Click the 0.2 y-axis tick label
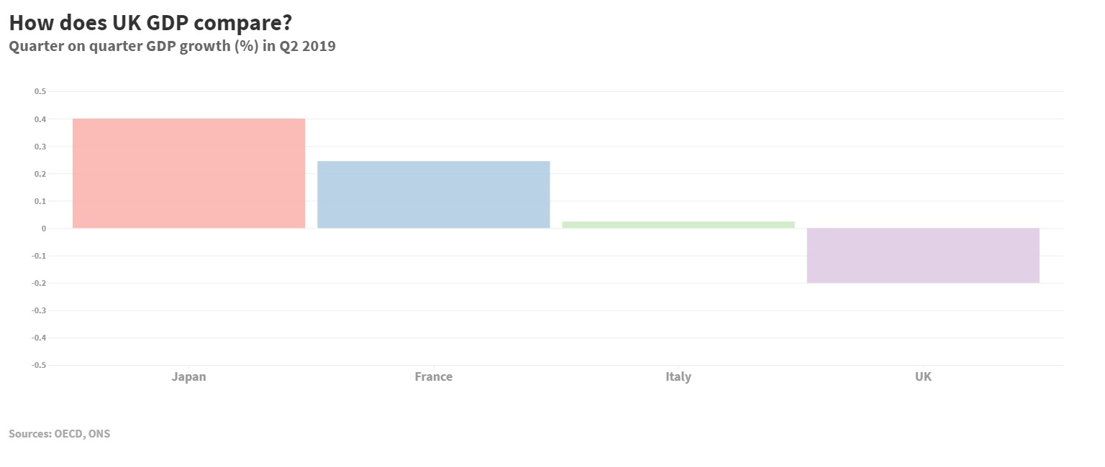The height and width of the screenshot is (467, 1105). [40, 174]
